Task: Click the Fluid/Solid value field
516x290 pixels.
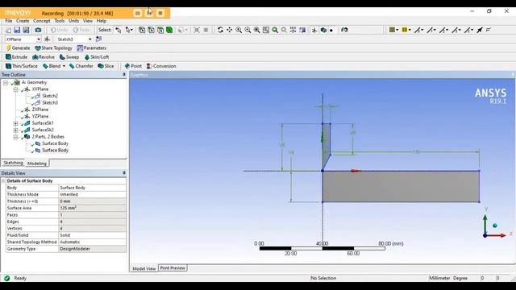Action: (x=92, y=235)
